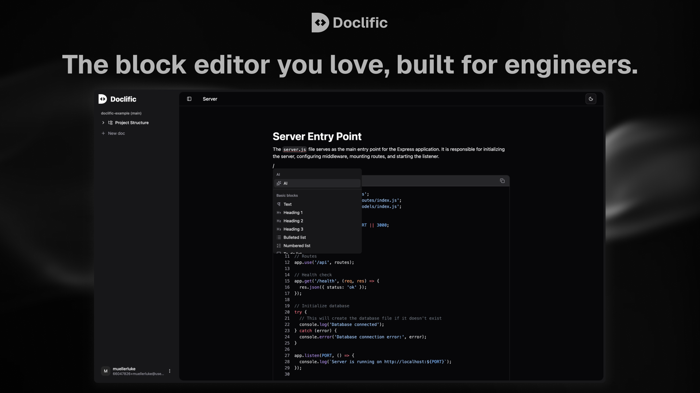Choose Bulleted list from Basic blocks
700x393 pixels.
(x=295, y=237)
